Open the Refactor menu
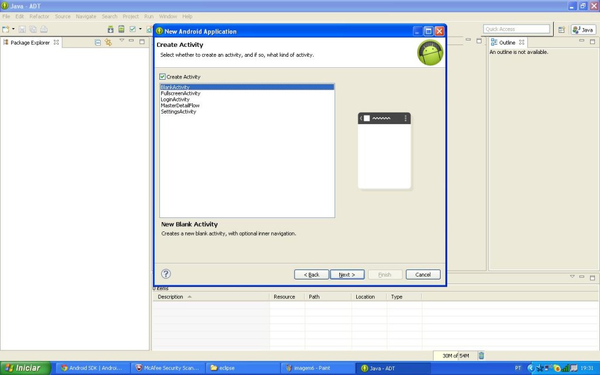The width and height of the screenshot is (600, 375). [39, 16]
